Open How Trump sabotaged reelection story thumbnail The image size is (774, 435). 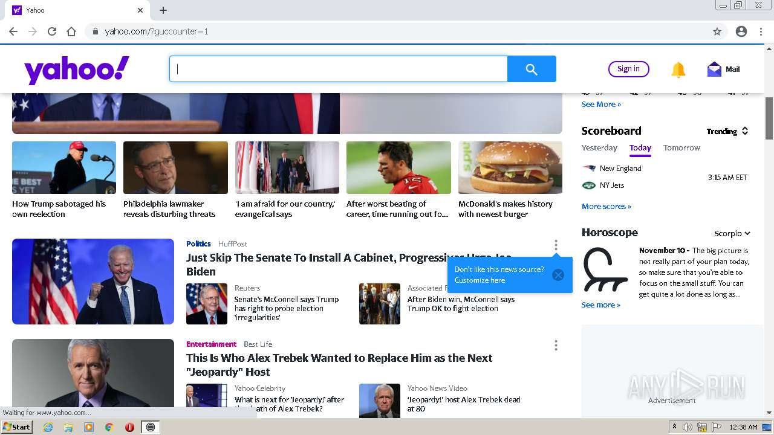(64, 168)
